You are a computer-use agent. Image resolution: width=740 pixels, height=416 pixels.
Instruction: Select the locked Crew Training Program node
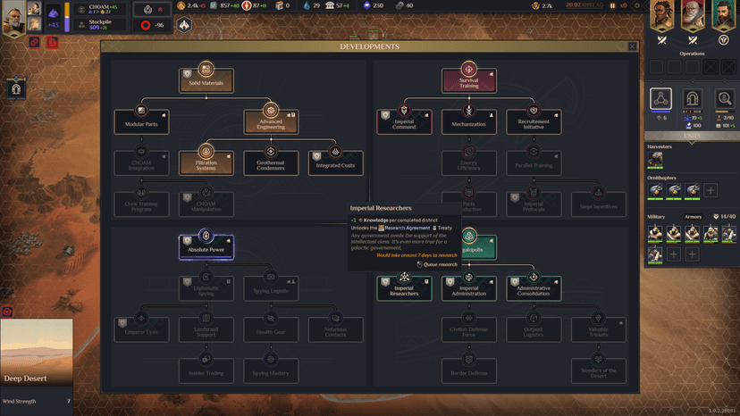[x=141, y=204]
